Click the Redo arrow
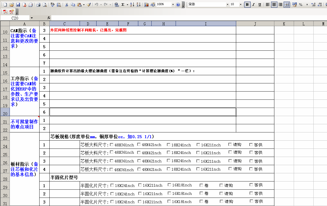 pos(106,4)
